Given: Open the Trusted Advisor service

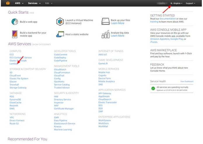Looking at the screenshot, I should click(x=62, y=87).
